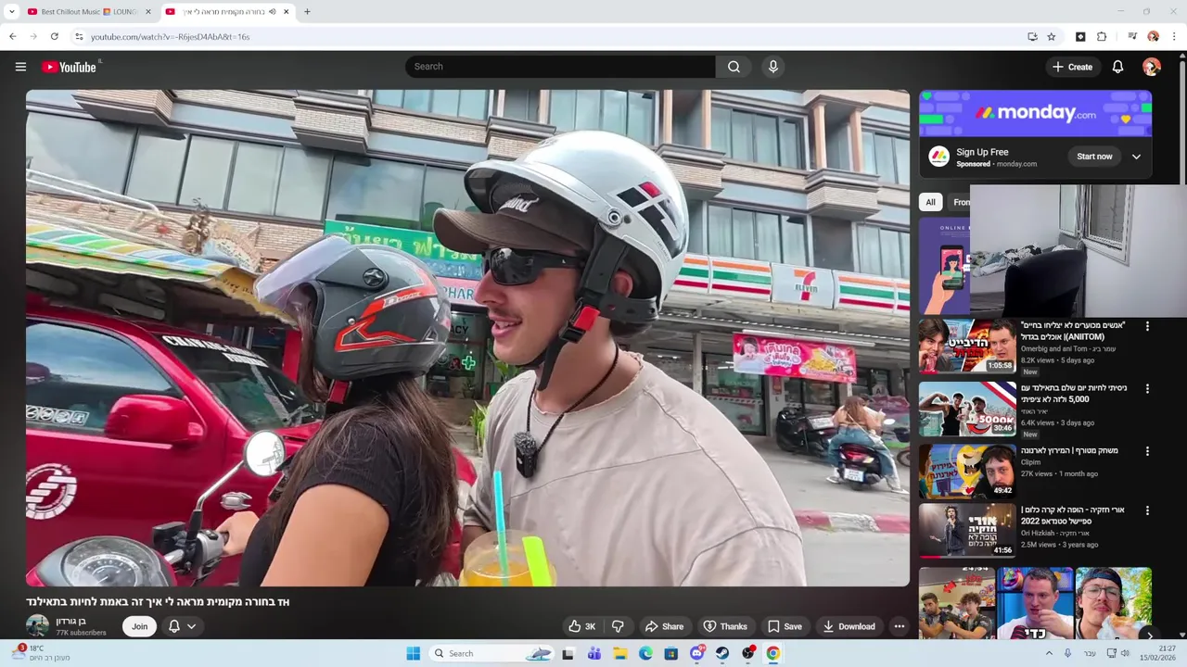This screenshot has width=1187, height=667.
Task: Go back in browser history
Action: click(12, 37)
